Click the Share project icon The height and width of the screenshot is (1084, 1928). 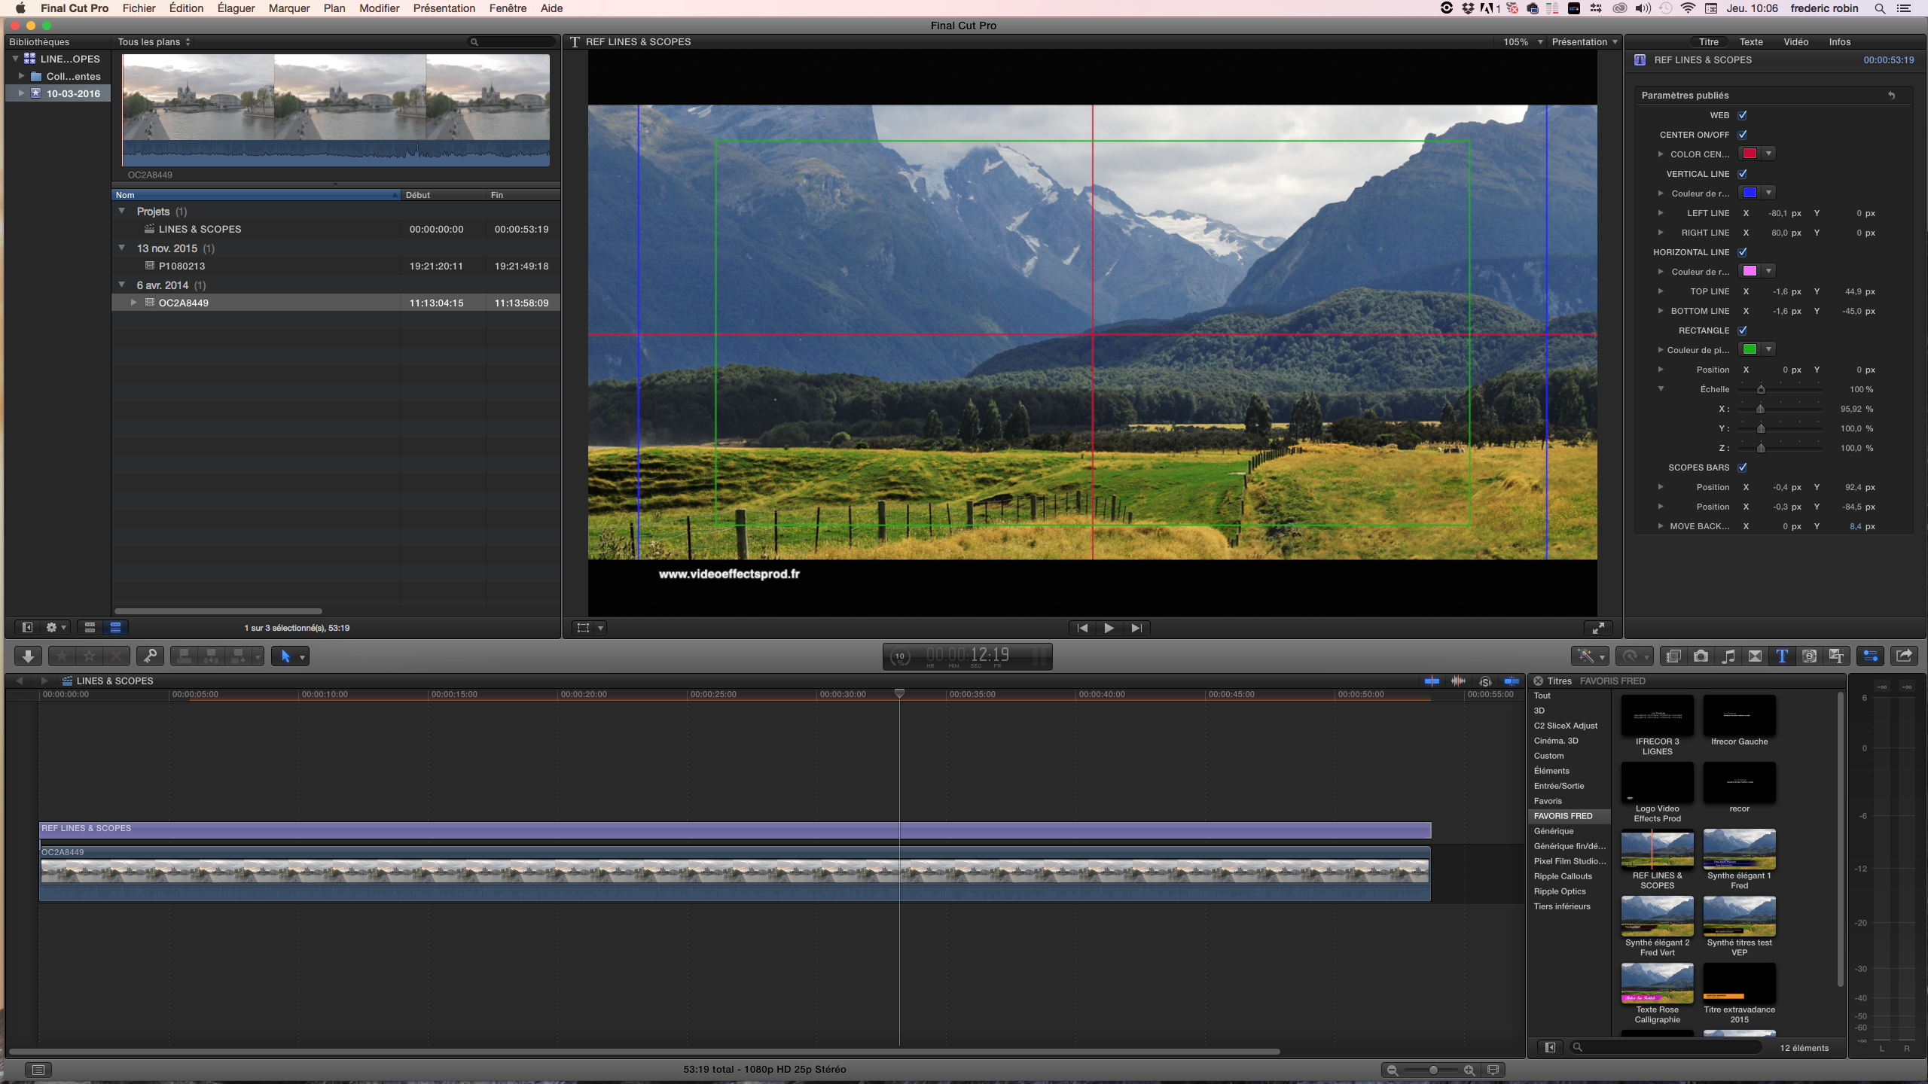(x=1904, y=656)
